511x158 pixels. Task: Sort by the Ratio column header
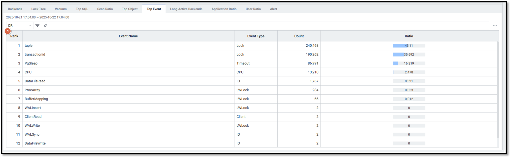(409, 36)
